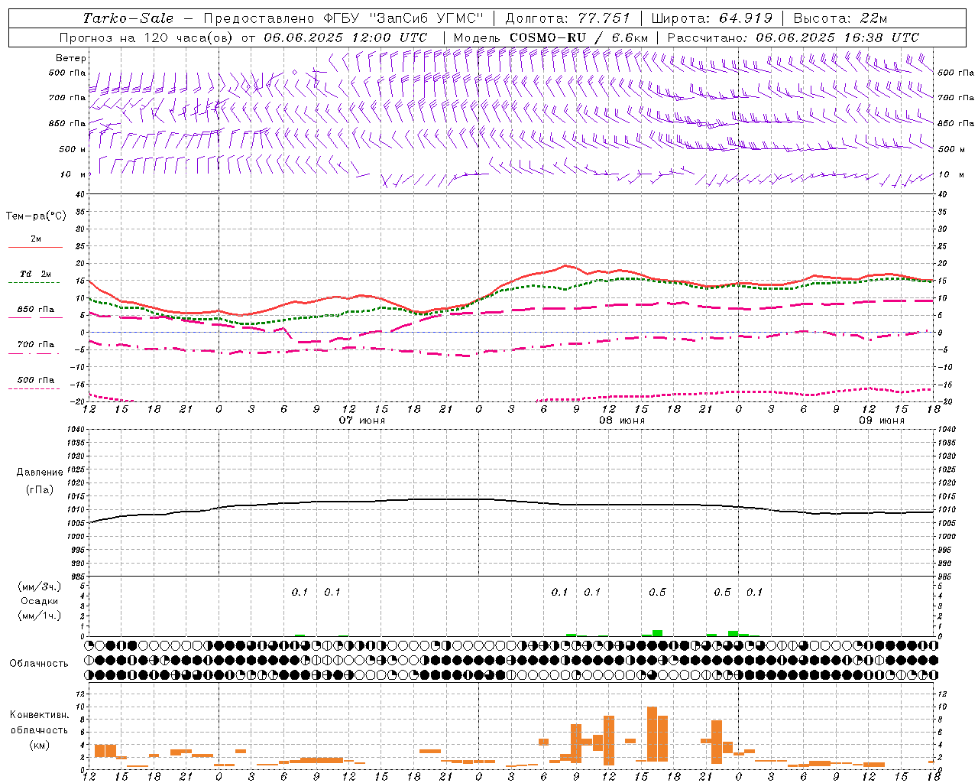Click the '09 июня' date label
Image resolution: width=978 pixels, height=783 pixels.
coord(882,421)
